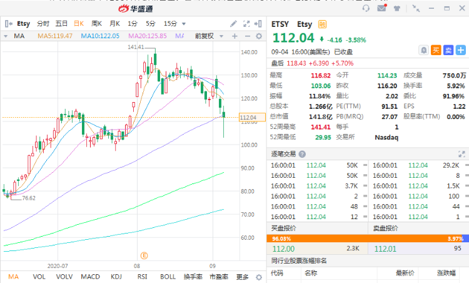Switch to 五日 five-day chart

(61, 24)
